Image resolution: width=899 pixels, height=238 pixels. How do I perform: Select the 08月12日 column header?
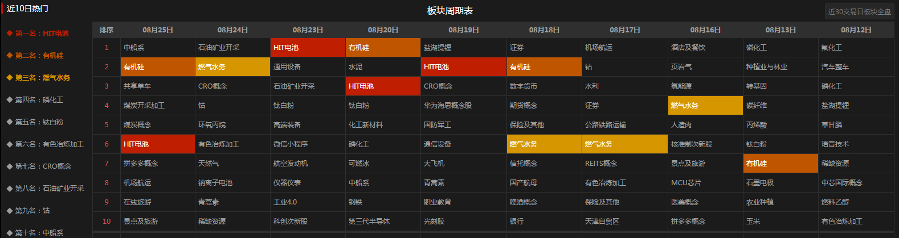click(x=856, y=30)
